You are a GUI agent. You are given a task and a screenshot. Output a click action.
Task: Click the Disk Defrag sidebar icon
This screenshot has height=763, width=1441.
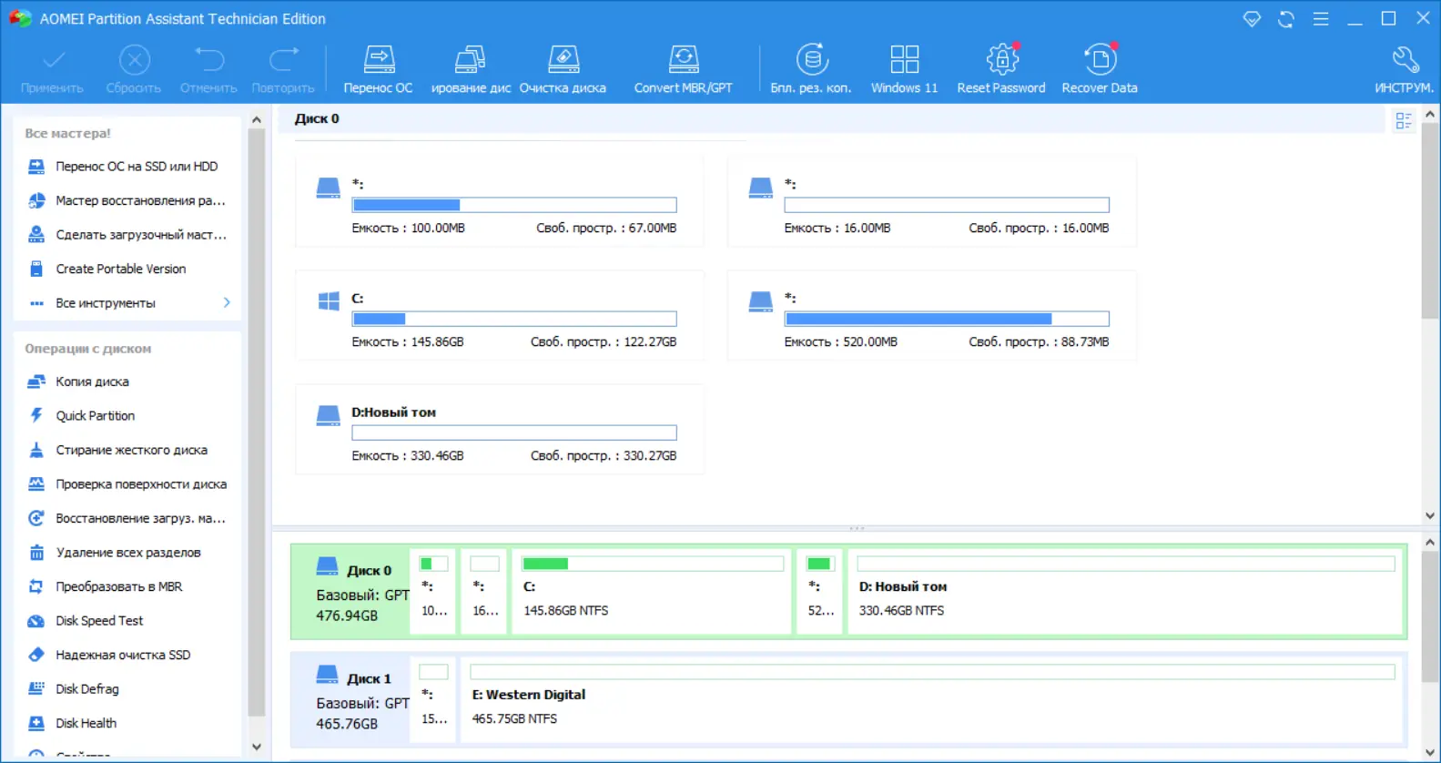pos(36,689)
